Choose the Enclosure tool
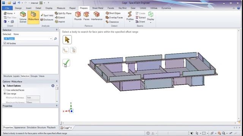Viewport: 243px width, 136px height. pyautogui.click(x=47, y=20)
